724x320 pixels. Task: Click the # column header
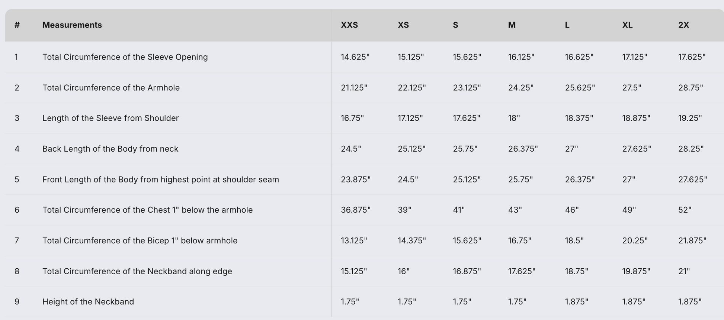[17, 25]
